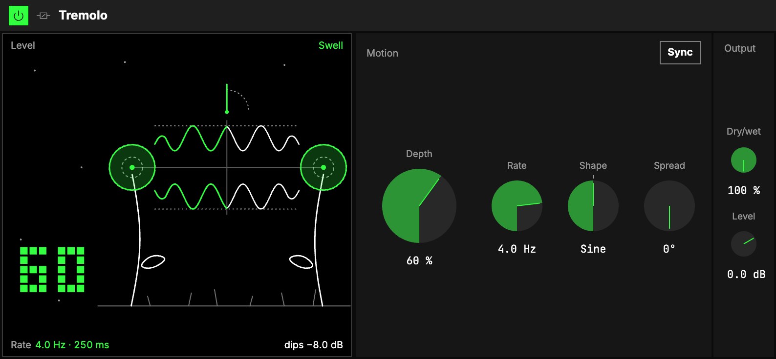The image size is (776, 359).
Task: Click the Level label in the display
Action: 23,45
